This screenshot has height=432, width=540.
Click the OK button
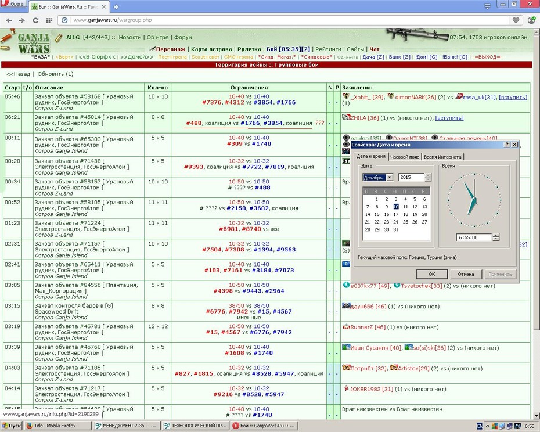click(432, 274)
